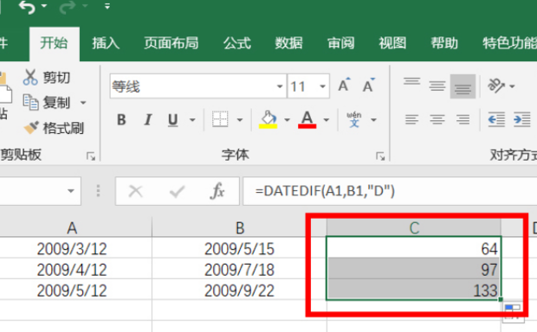Select the cell showing 2009/7/18

tap(239, 270)
